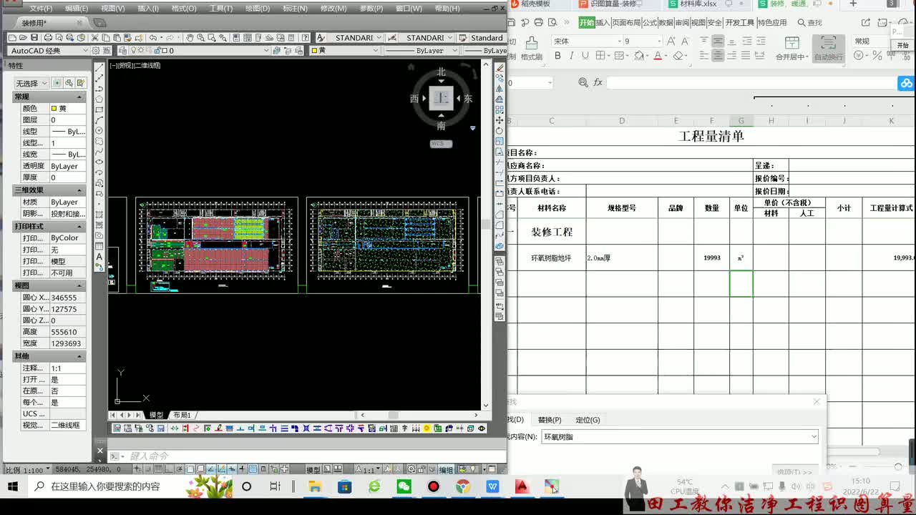Select the Pan hand tool in AutoCAD
916x515 pixels.
[190, 37]
